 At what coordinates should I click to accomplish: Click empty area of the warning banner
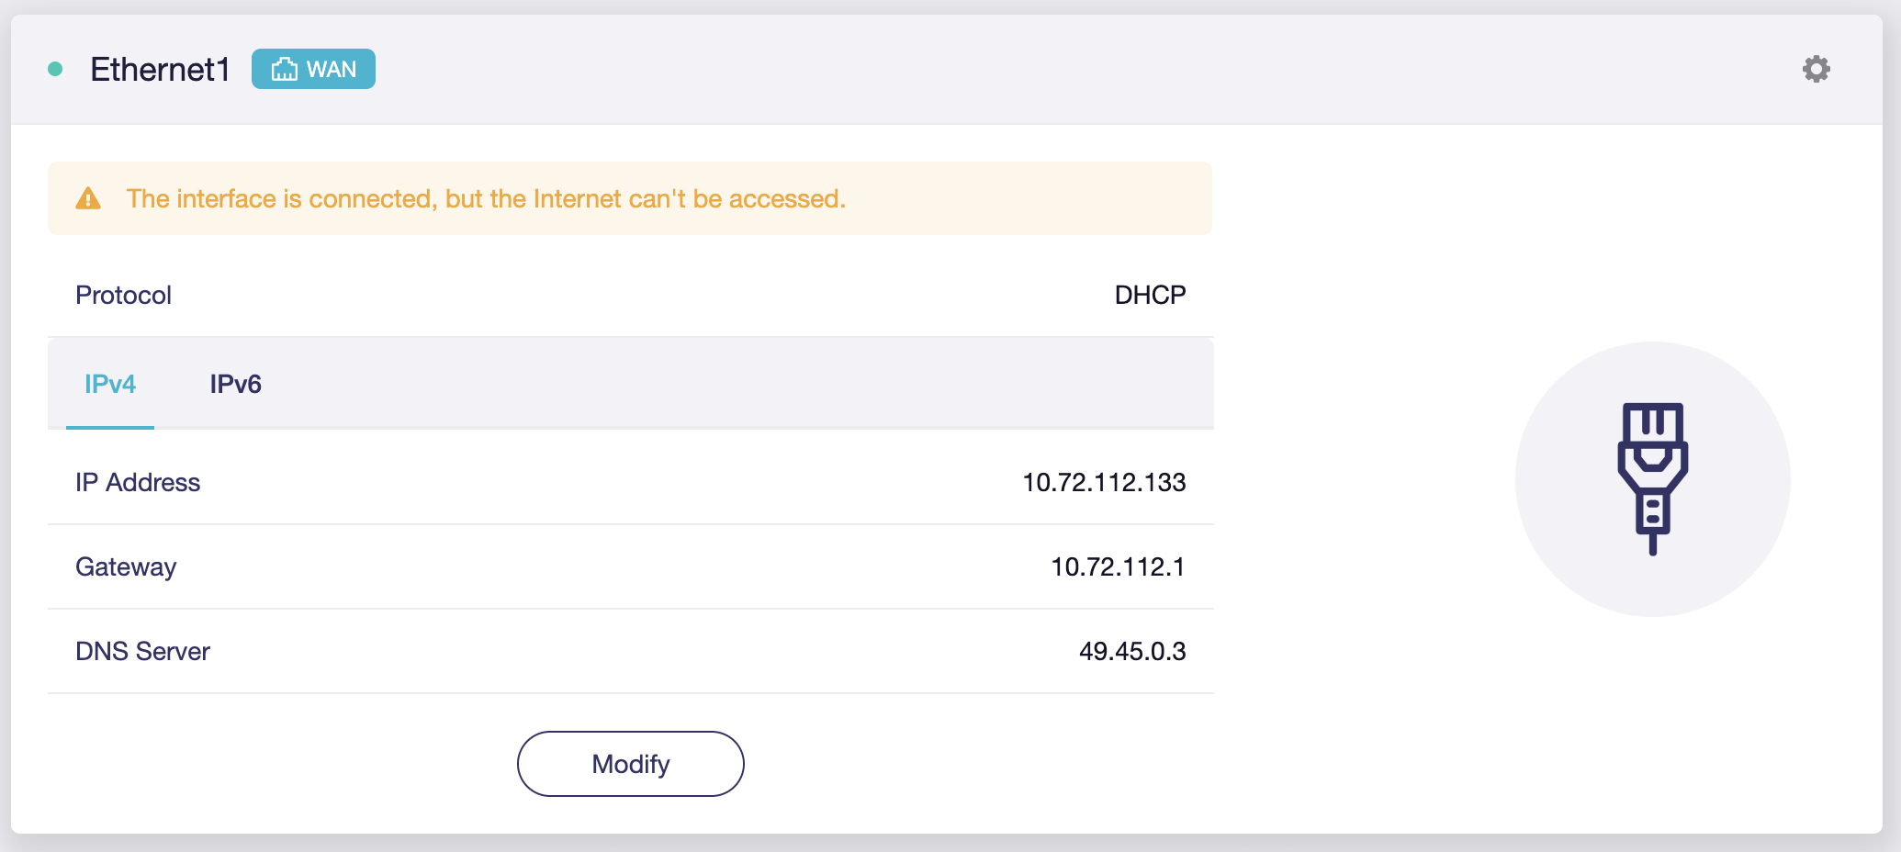[1029, 198]
